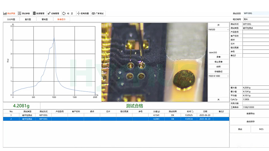Open the 数据管理 database toolbar item
Screen dimensions: 269x151
coord(39,13)
